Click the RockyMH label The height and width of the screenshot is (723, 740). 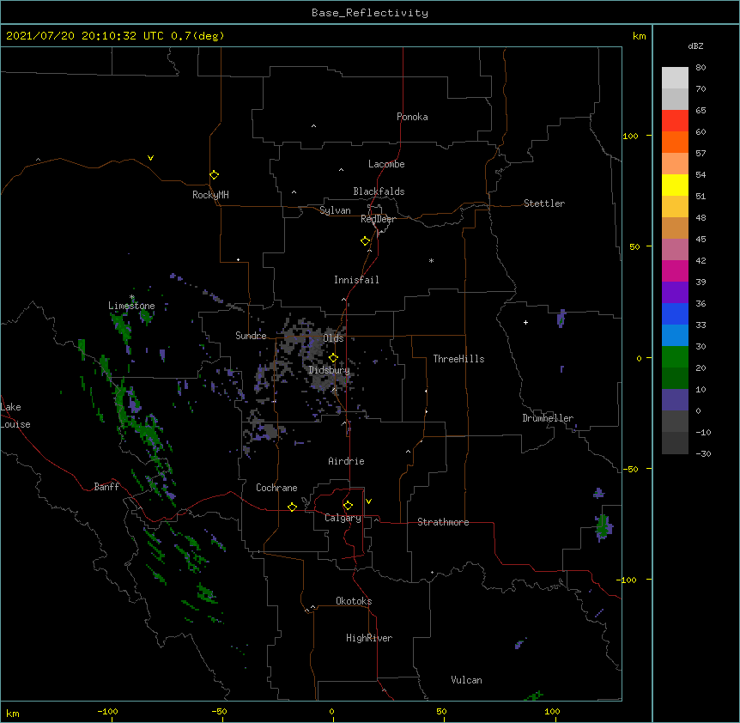[210, 195]
